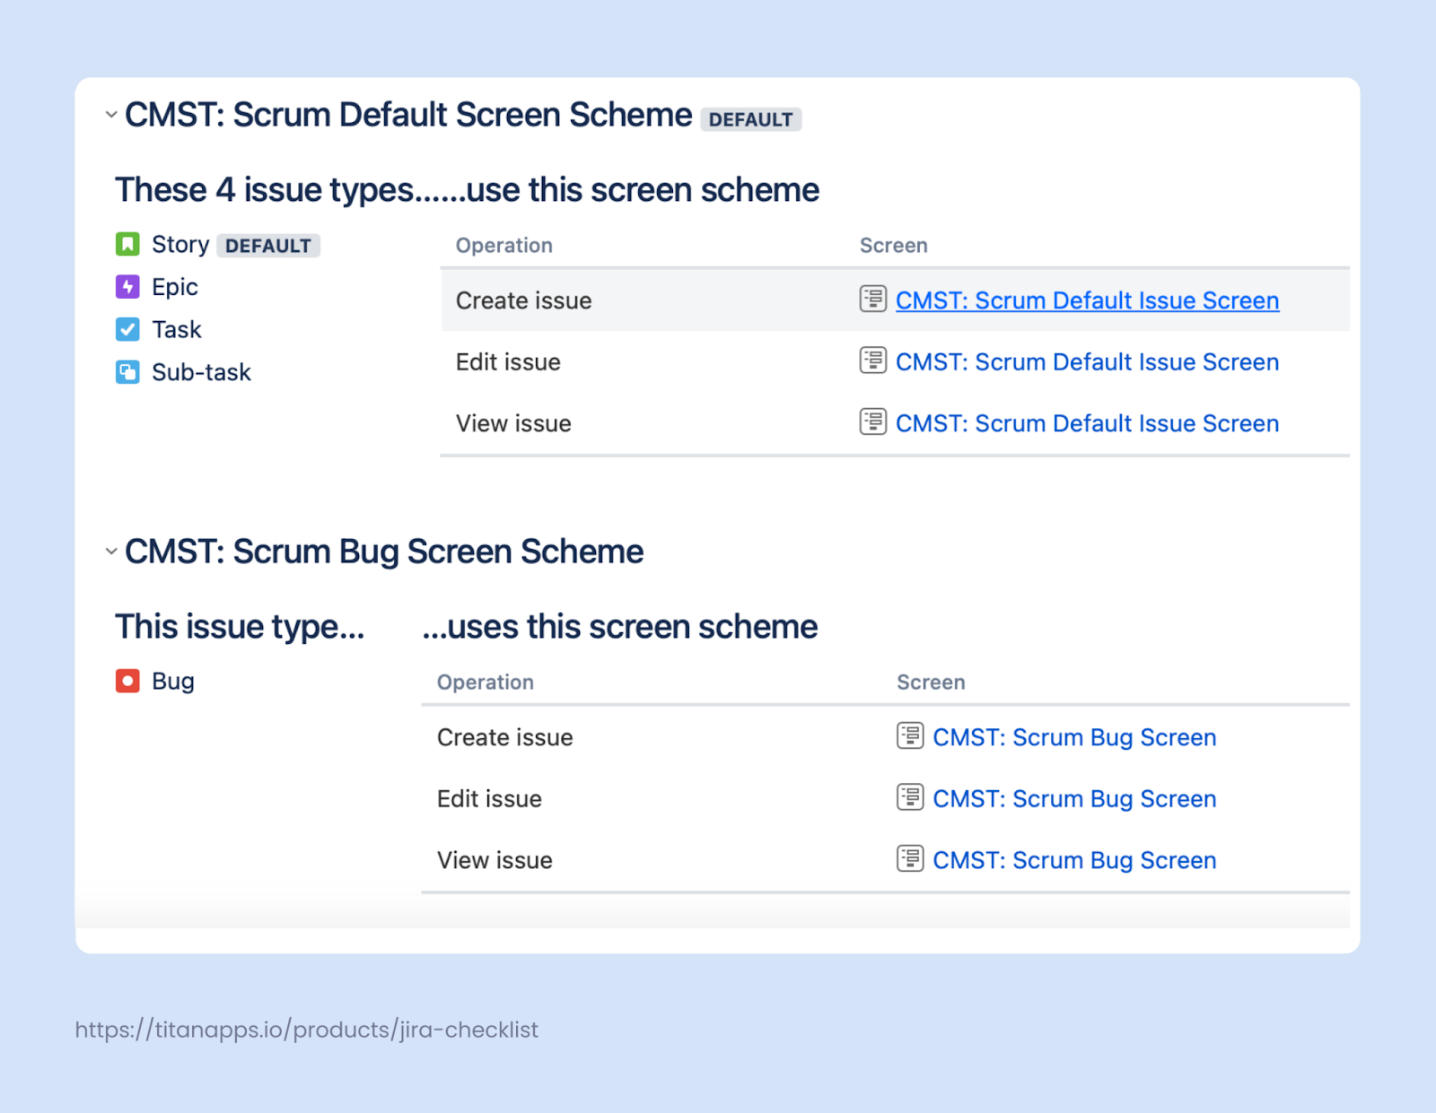This screenshot has height=1113, width=1436.
Task: Click the CMST: Scrum Default Screen Scheme heading
Action: coord(408,115)
